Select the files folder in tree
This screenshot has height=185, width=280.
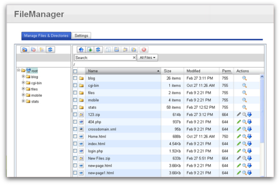coord(34,89)
